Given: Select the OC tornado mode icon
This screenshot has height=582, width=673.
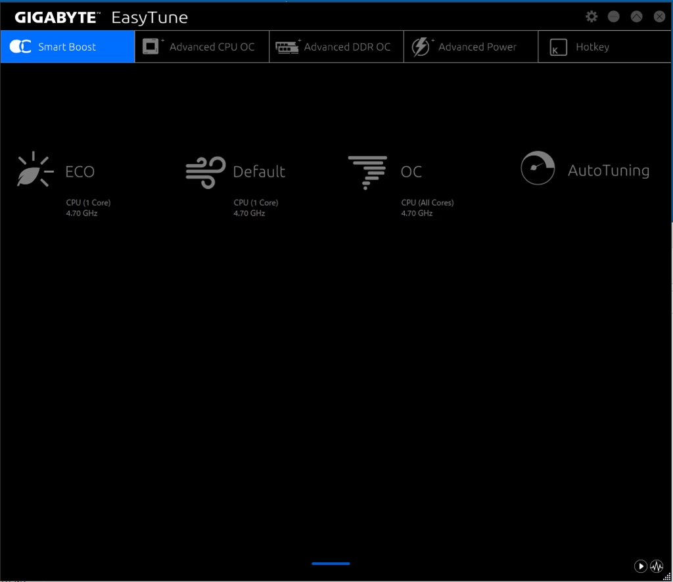Looking at the screenshot, I should pos(367,172).
